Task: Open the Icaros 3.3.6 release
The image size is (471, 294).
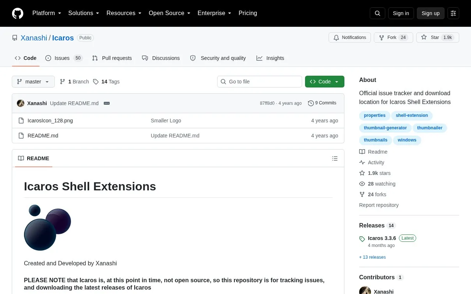Action: pyautogui.click(x=382, y=238)
